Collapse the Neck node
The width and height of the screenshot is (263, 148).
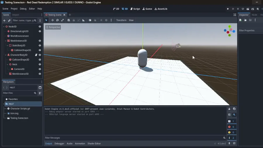[8, 64]
